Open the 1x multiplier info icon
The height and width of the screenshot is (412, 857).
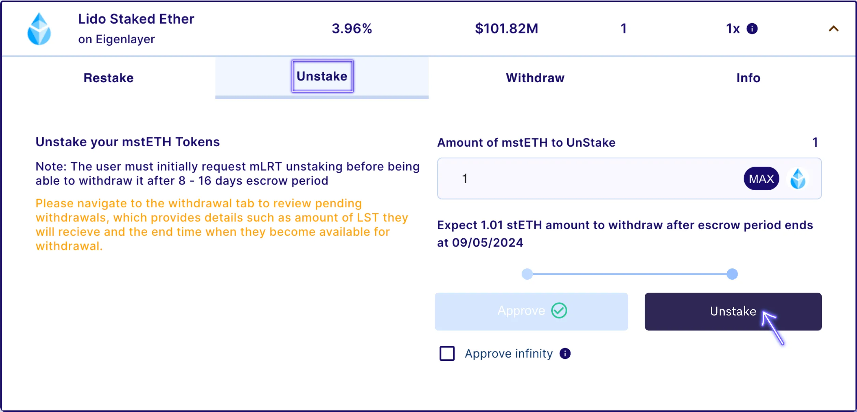[752, 29]
